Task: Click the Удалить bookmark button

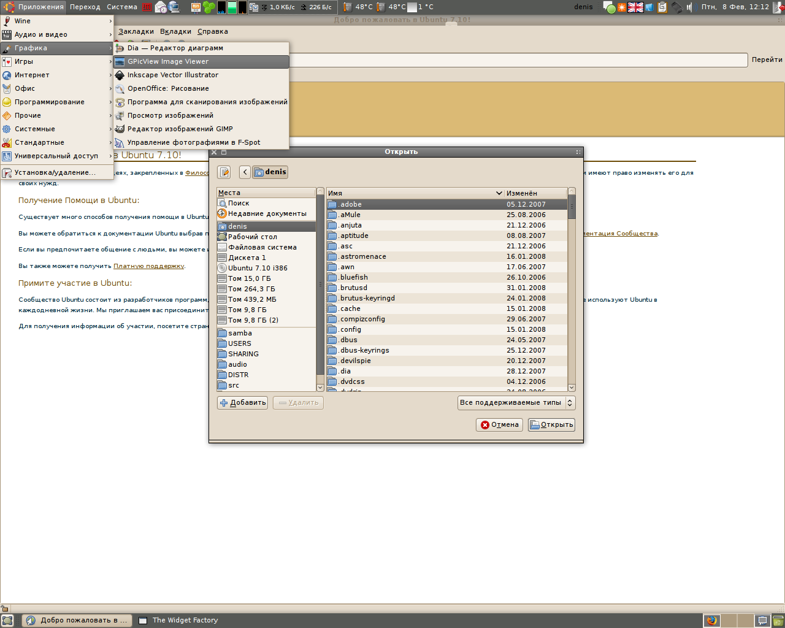Action: pos(298,402)
